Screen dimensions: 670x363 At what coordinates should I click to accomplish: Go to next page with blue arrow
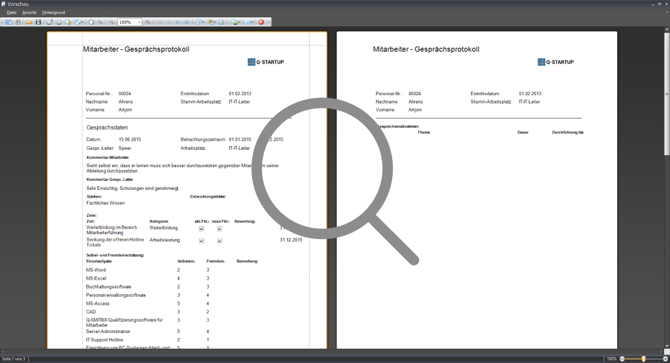[178, 22]
